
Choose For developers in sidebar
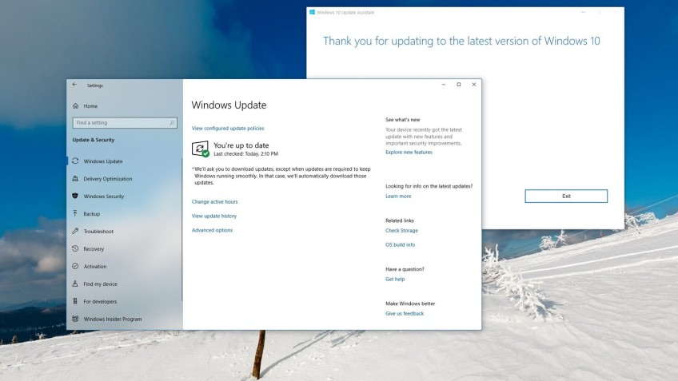click(100, 301)
